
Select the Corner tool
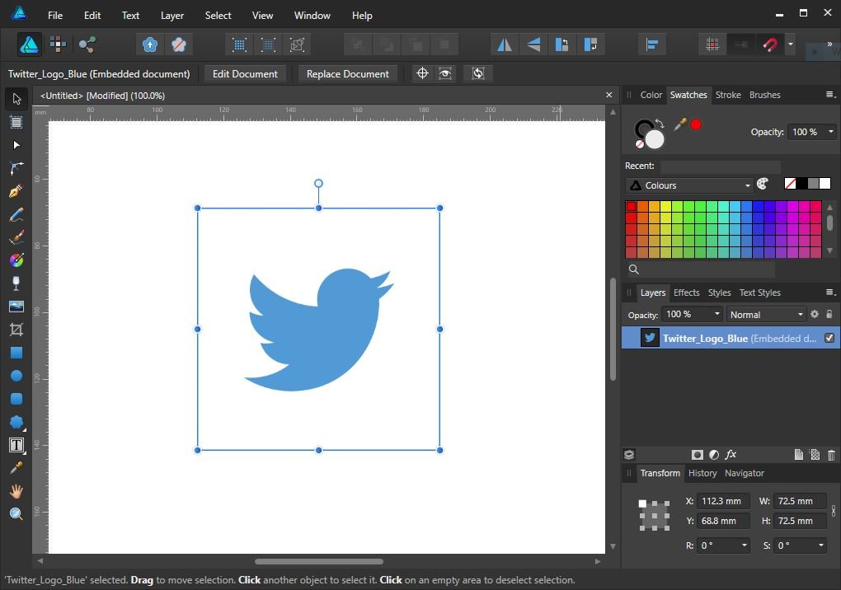click(16, 168)
